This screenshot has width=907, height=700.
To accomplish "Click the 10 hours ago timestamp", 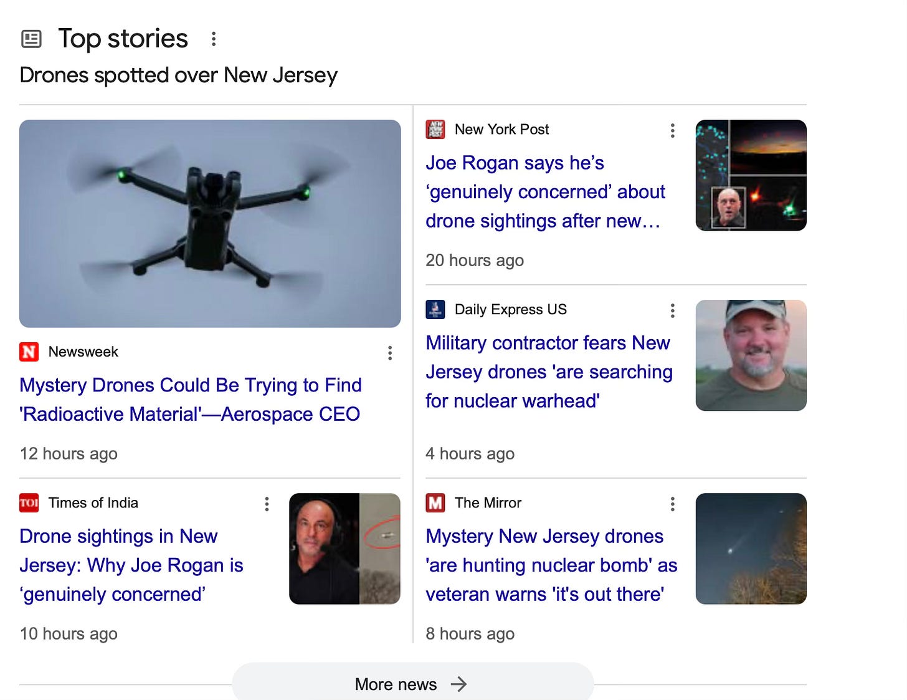I will (69, 633).
